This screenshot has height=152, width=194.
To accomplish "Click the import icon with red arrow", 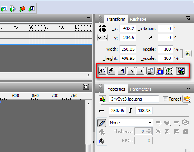I will 22,8.
